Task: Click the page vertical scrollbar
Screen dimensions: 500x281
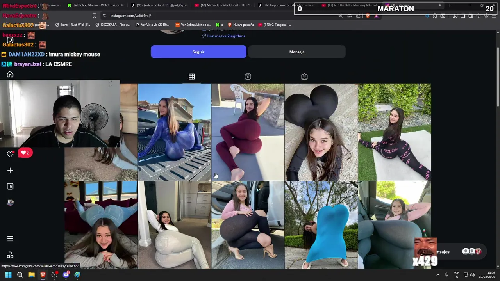Action: point(498,76)
